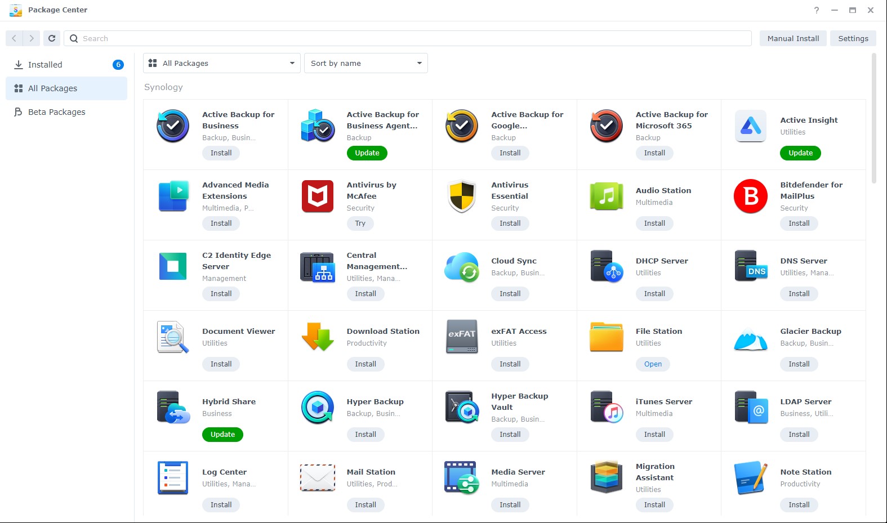Click the Active Backup for Microsoft 365 icon

607,126
